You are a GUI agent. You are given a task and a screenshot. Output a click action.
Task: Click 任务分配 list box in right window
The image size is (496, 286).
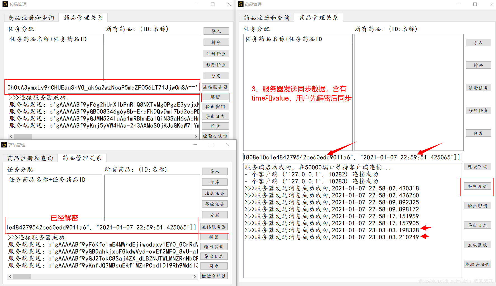pyautogui.click(x=298, y=92)
